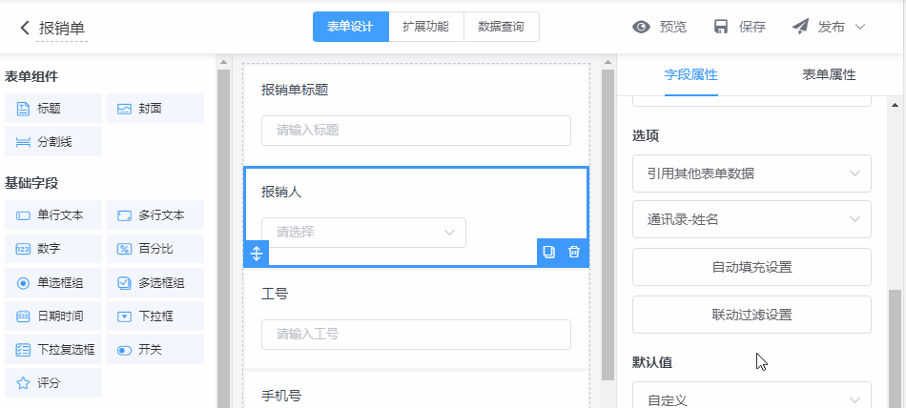Click the 联动过滤设置 button
Viewport: 906px width, 408px height.
click(x=752, y=315)
